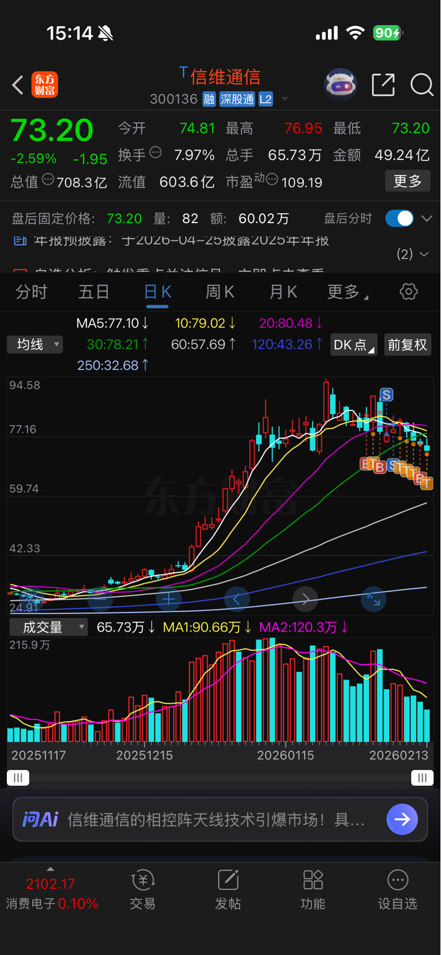Switch to 分时 tab
441x955 pixels.
[x=31, y=292]
